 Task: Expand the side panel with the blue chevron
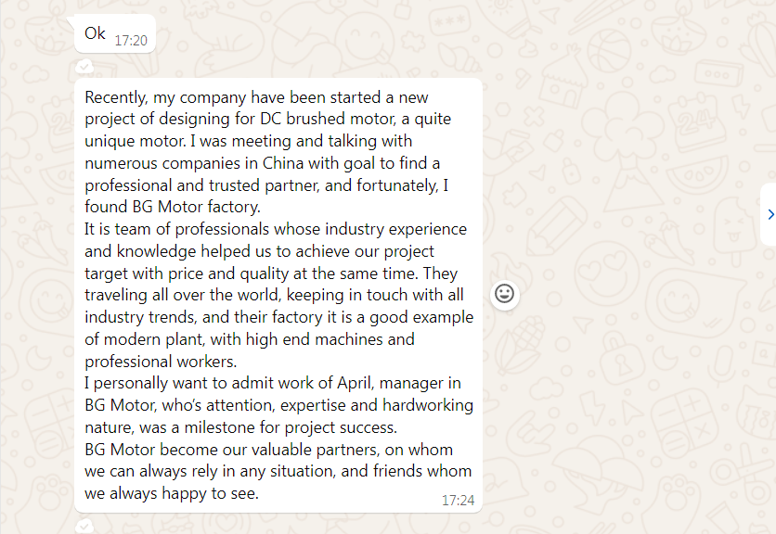click(770, 214)
